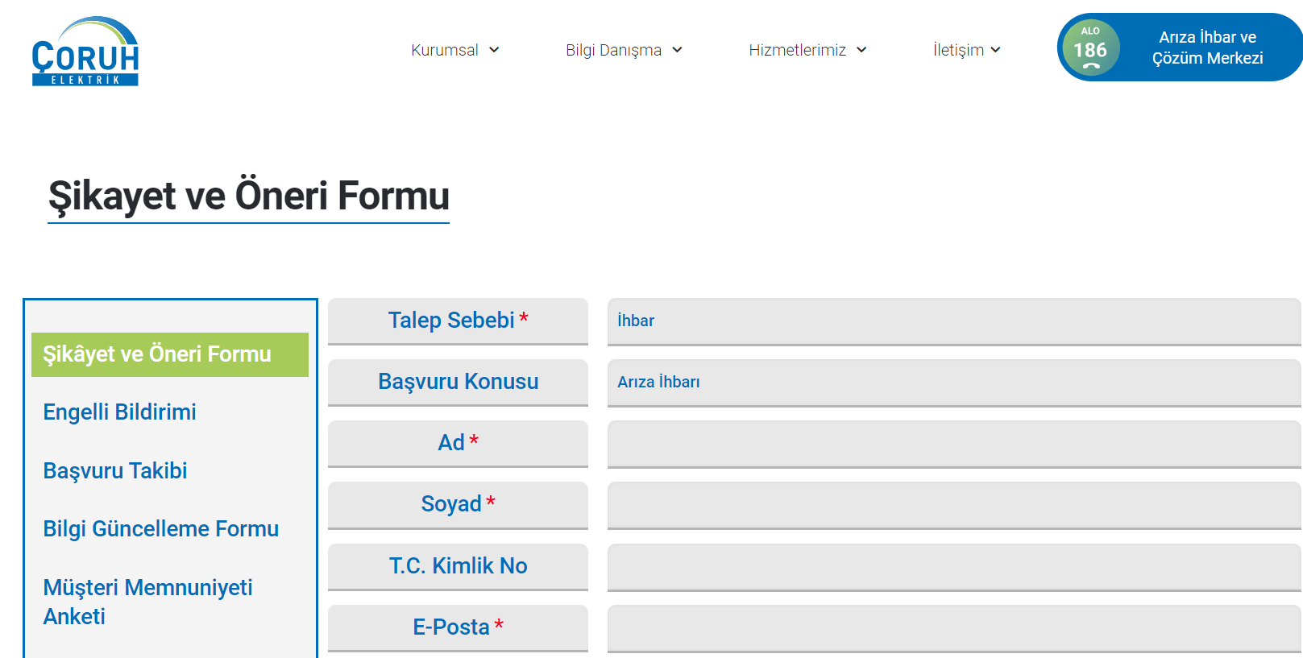Go to Engelli Bildirimi page
1303x658 pixels.
[x=119, y=412]
